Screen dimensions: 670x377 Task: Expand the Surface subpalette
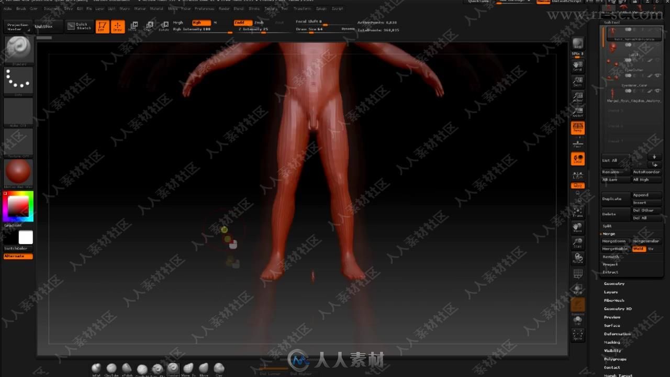point(612,325)
